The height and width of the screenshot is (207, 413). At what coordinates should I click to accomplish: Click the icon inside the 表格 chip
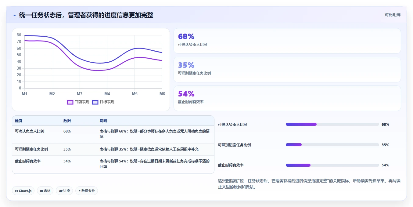pos(41,191)
